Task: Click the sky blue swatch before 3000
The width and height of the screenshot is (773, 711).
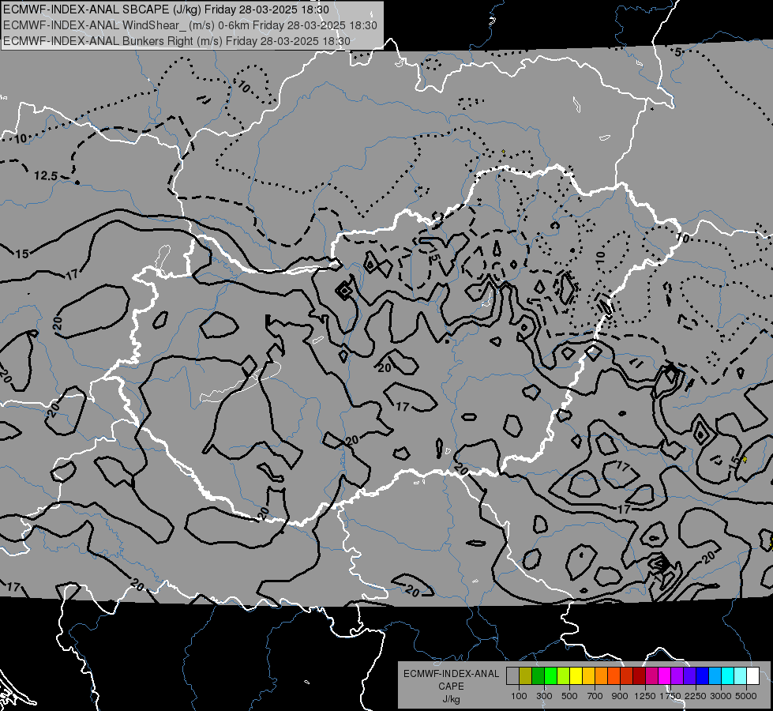Action: (x=715, y=676)
